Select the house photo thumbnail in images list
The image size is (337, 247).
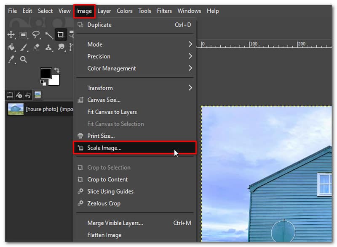16,109
